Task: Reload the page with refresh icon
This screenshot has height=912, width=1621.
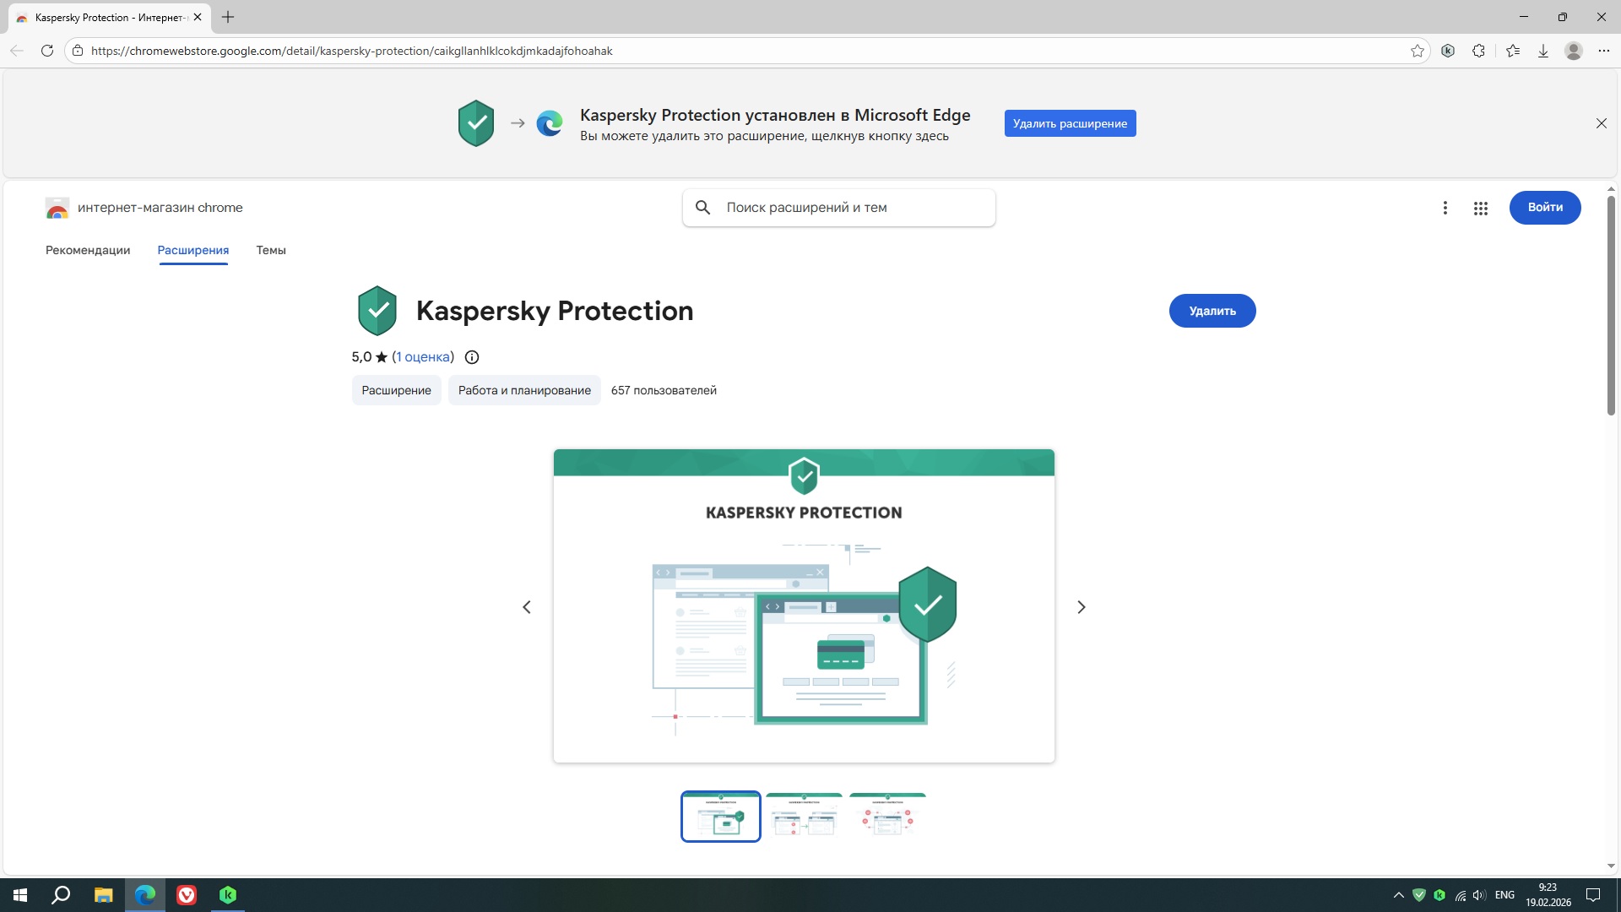Action: pos(47,51)
